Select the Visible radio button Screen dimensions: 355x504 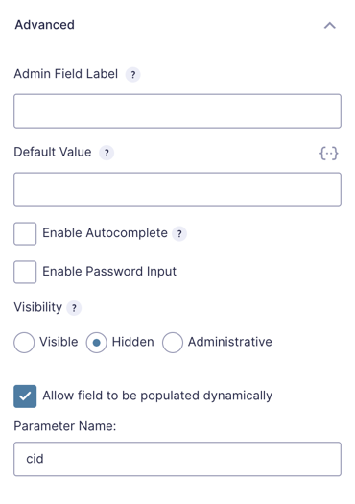coord(24,343)
